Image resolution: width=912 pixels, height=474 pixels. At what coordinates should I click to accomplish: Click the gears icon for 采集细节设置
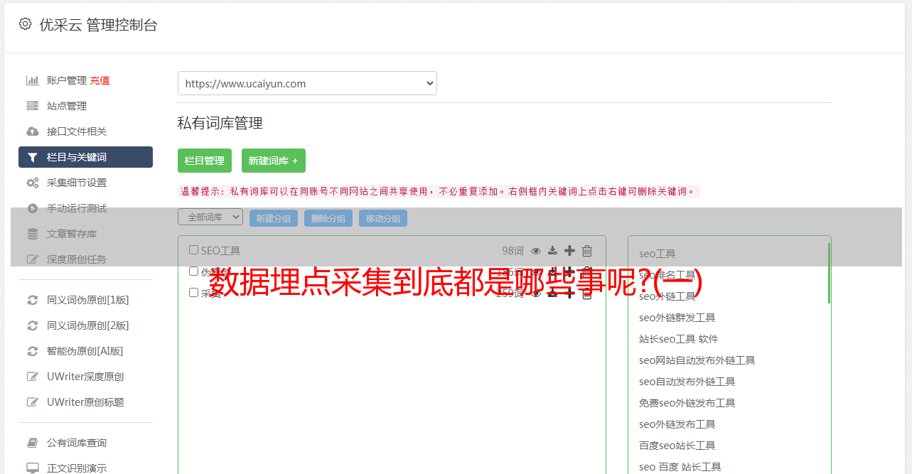pyautogui.click(x=33, y=183)
